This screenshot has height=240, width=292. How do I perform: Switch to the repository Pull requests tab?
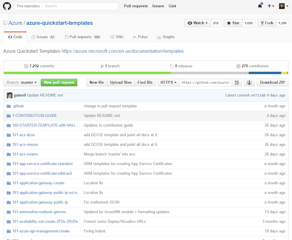83,37
